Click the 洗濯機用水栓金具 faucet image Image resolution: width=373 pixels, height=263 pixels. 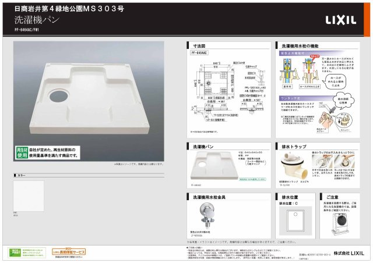(207, 215)
